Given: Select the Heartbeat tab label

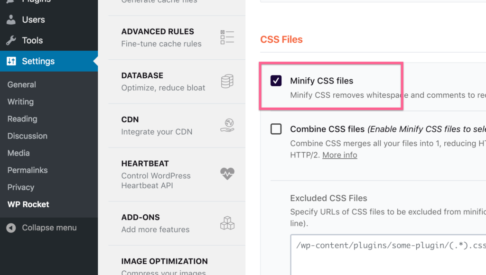Looking at the screenshot, I should [x=145, y=164].
